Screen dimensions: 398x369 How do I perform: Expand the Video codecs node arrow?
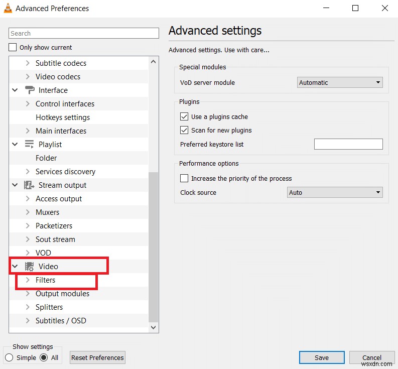(x=28, y=76)
